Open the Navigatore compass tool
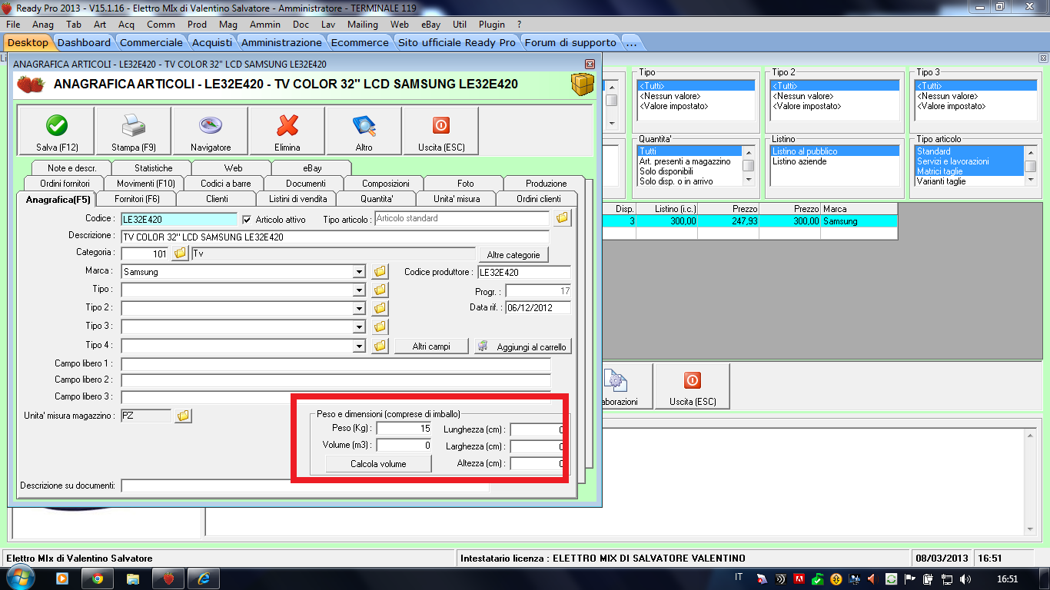The height and width of the screenshot is (590, 1050). [x=211, y=131]
